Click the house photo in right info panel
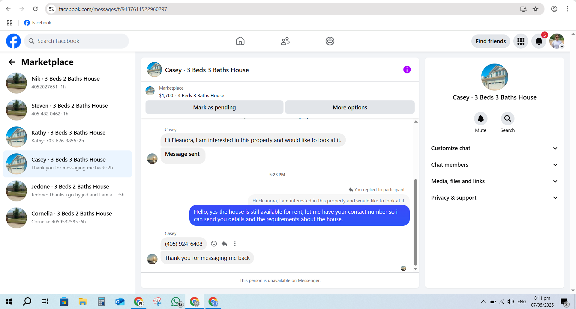 click(494, 77)
